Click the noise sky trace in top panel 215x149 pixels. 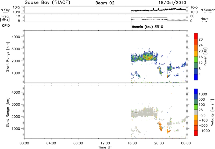pyautogui.click(x=158, y=10)
